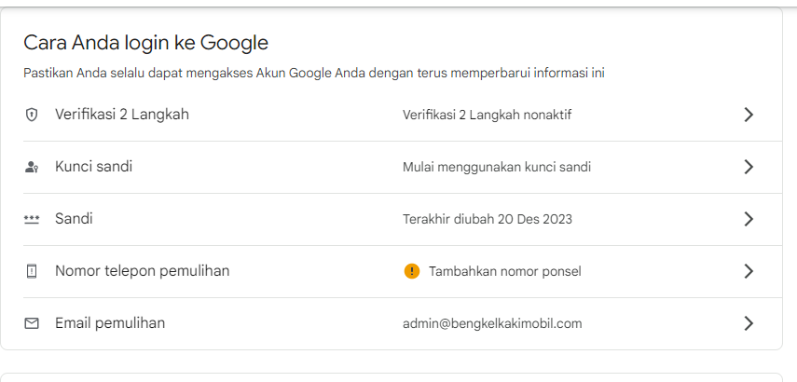Expand Verifikasi 2 Langkah chevron arrow
The width and height of the screenshot is (797, 382).
tap(748, 115)
